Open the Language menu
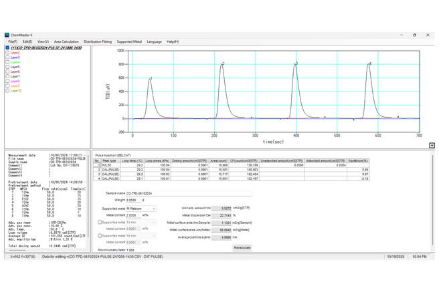Image resolution: width=439 pixels, height=292 pixels. (155, 41)
